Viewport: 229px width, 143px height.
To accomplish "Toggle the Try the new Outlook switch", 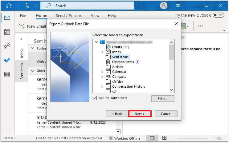I will coord(218,15).
